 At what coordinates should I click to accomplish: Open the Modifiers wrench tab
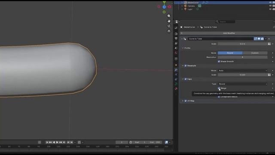[176, 70]
